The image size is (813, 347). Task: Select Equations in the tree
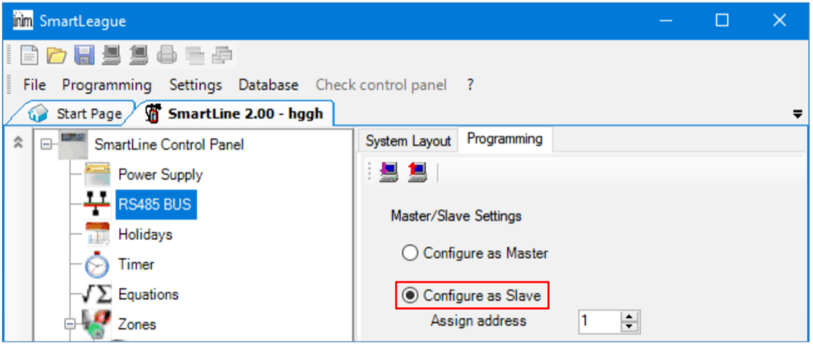pyautogui.click(x=148, y=294)
